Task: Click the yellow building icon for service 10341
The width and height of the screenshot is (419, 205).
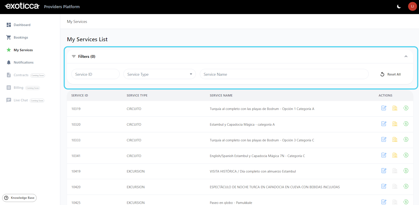Action: pyautogui.click(x=395, y=155)
